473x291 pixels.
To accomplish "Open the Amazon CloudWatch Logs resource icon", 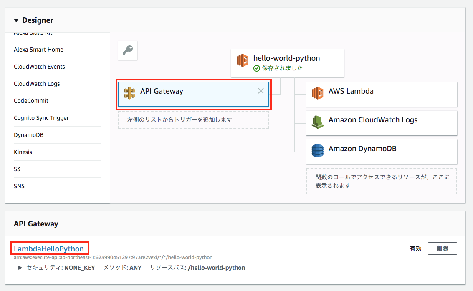I will tap(318, 122).
